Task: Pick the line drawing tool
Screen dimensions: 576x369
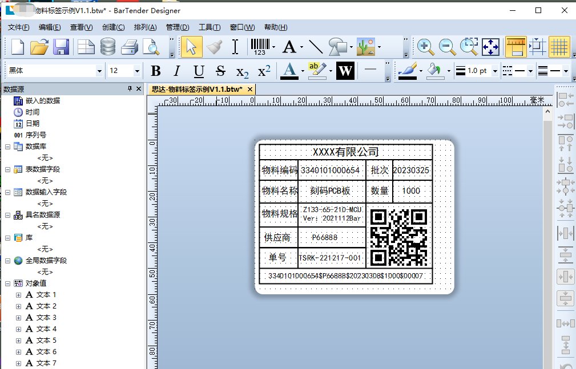Action: point(316,47)
